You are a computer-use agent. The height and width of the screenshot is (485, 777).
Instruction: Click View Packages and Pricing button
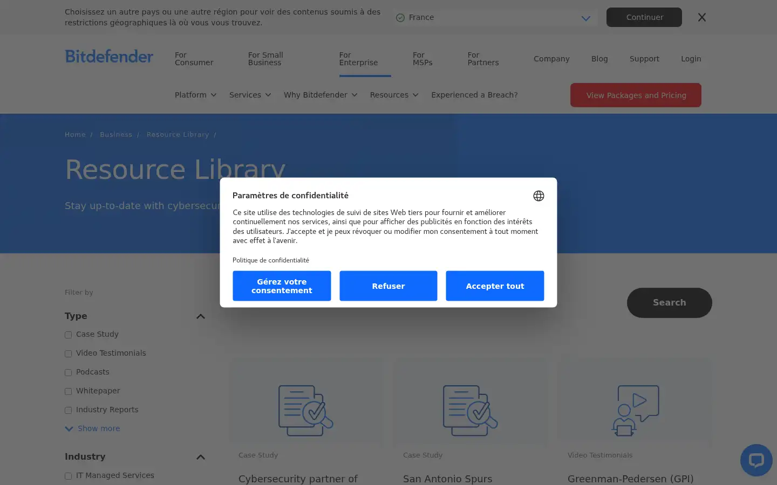pyautogui.click(x=636, y=95)
